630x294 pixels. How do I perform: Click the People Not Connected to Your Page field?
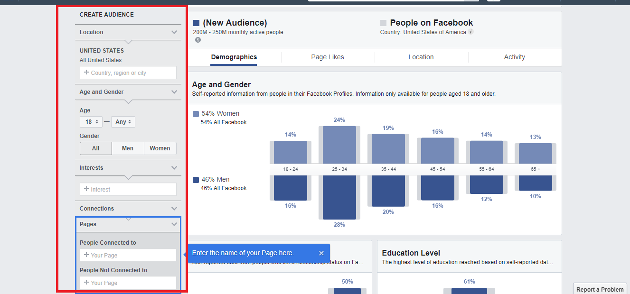tap(128, 283)
